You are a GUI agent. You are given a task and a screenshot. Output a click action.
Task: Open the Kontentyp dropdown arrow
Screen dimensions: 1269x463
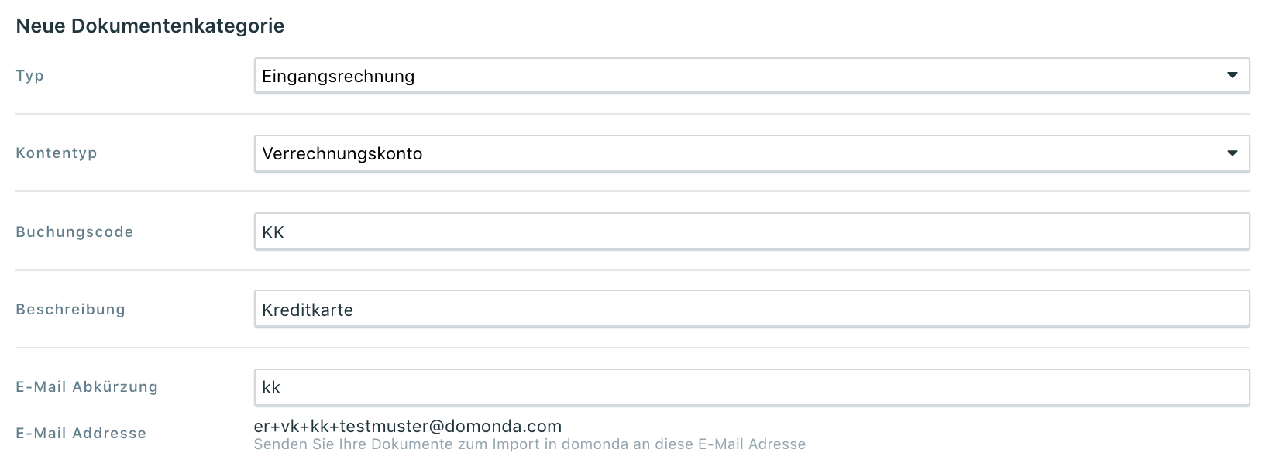1232,153
